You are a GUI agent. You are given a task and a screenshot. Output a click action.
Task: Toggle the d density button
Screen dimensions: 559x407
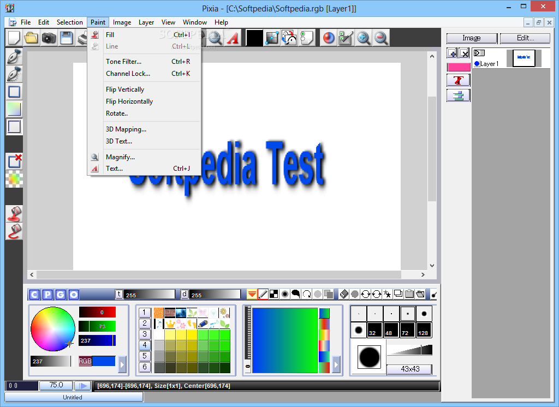185,294
